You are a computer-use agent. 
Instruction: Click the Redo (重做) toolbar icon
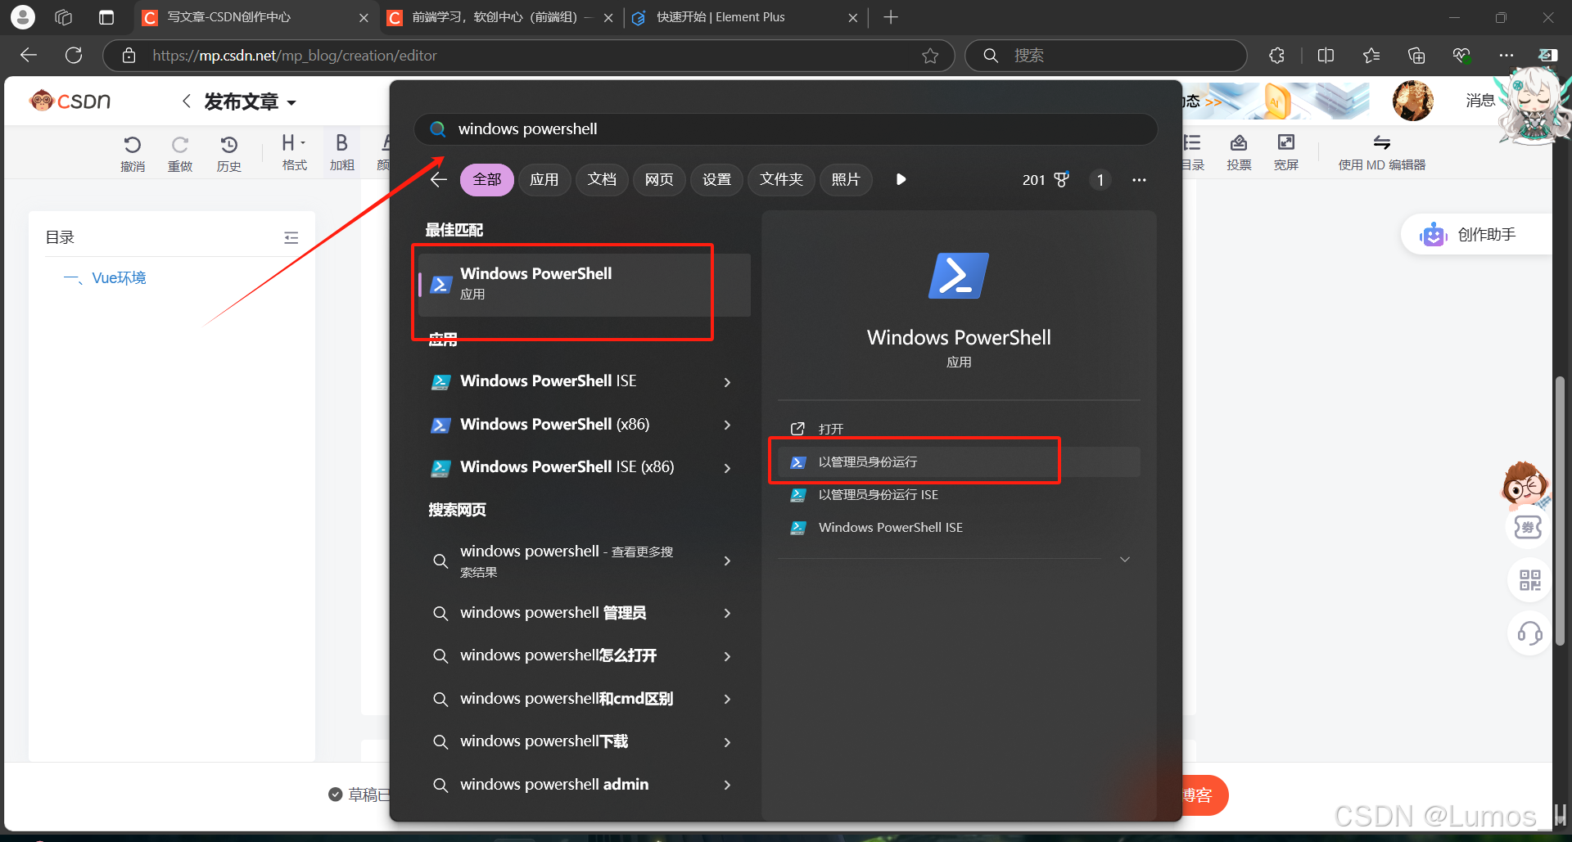tap(180, 153)
